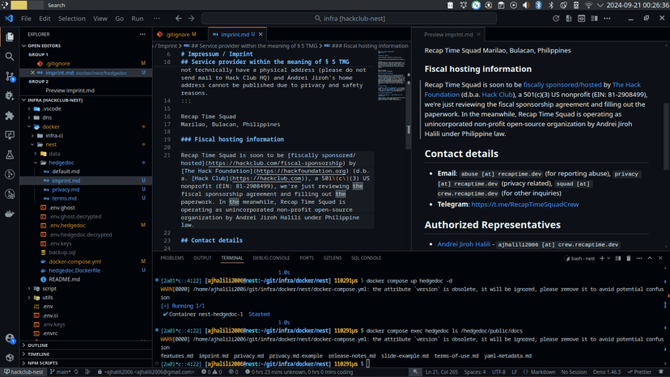Open the Source Control view

coord(10,76)
